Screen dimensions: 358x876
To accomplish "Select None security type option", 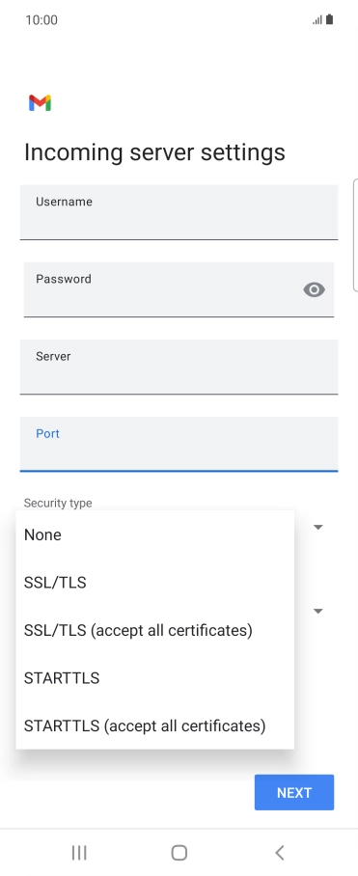I will pyautogui.click(x=155, y=534).
